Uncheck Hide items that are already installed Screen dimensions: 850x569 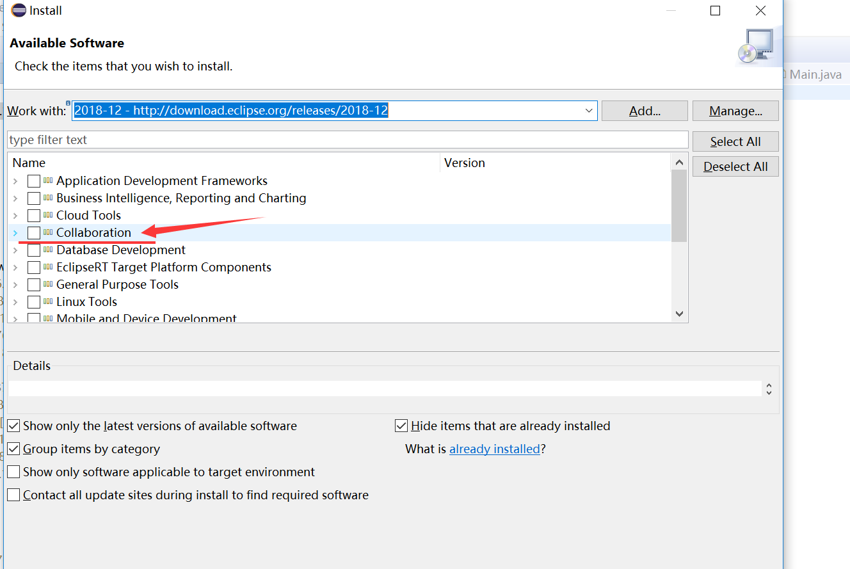(401, 425)
